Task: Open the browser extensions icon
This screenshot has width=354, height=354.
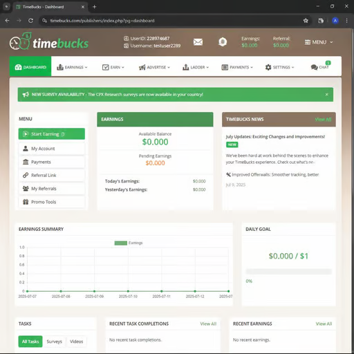Action: (321, 21)
